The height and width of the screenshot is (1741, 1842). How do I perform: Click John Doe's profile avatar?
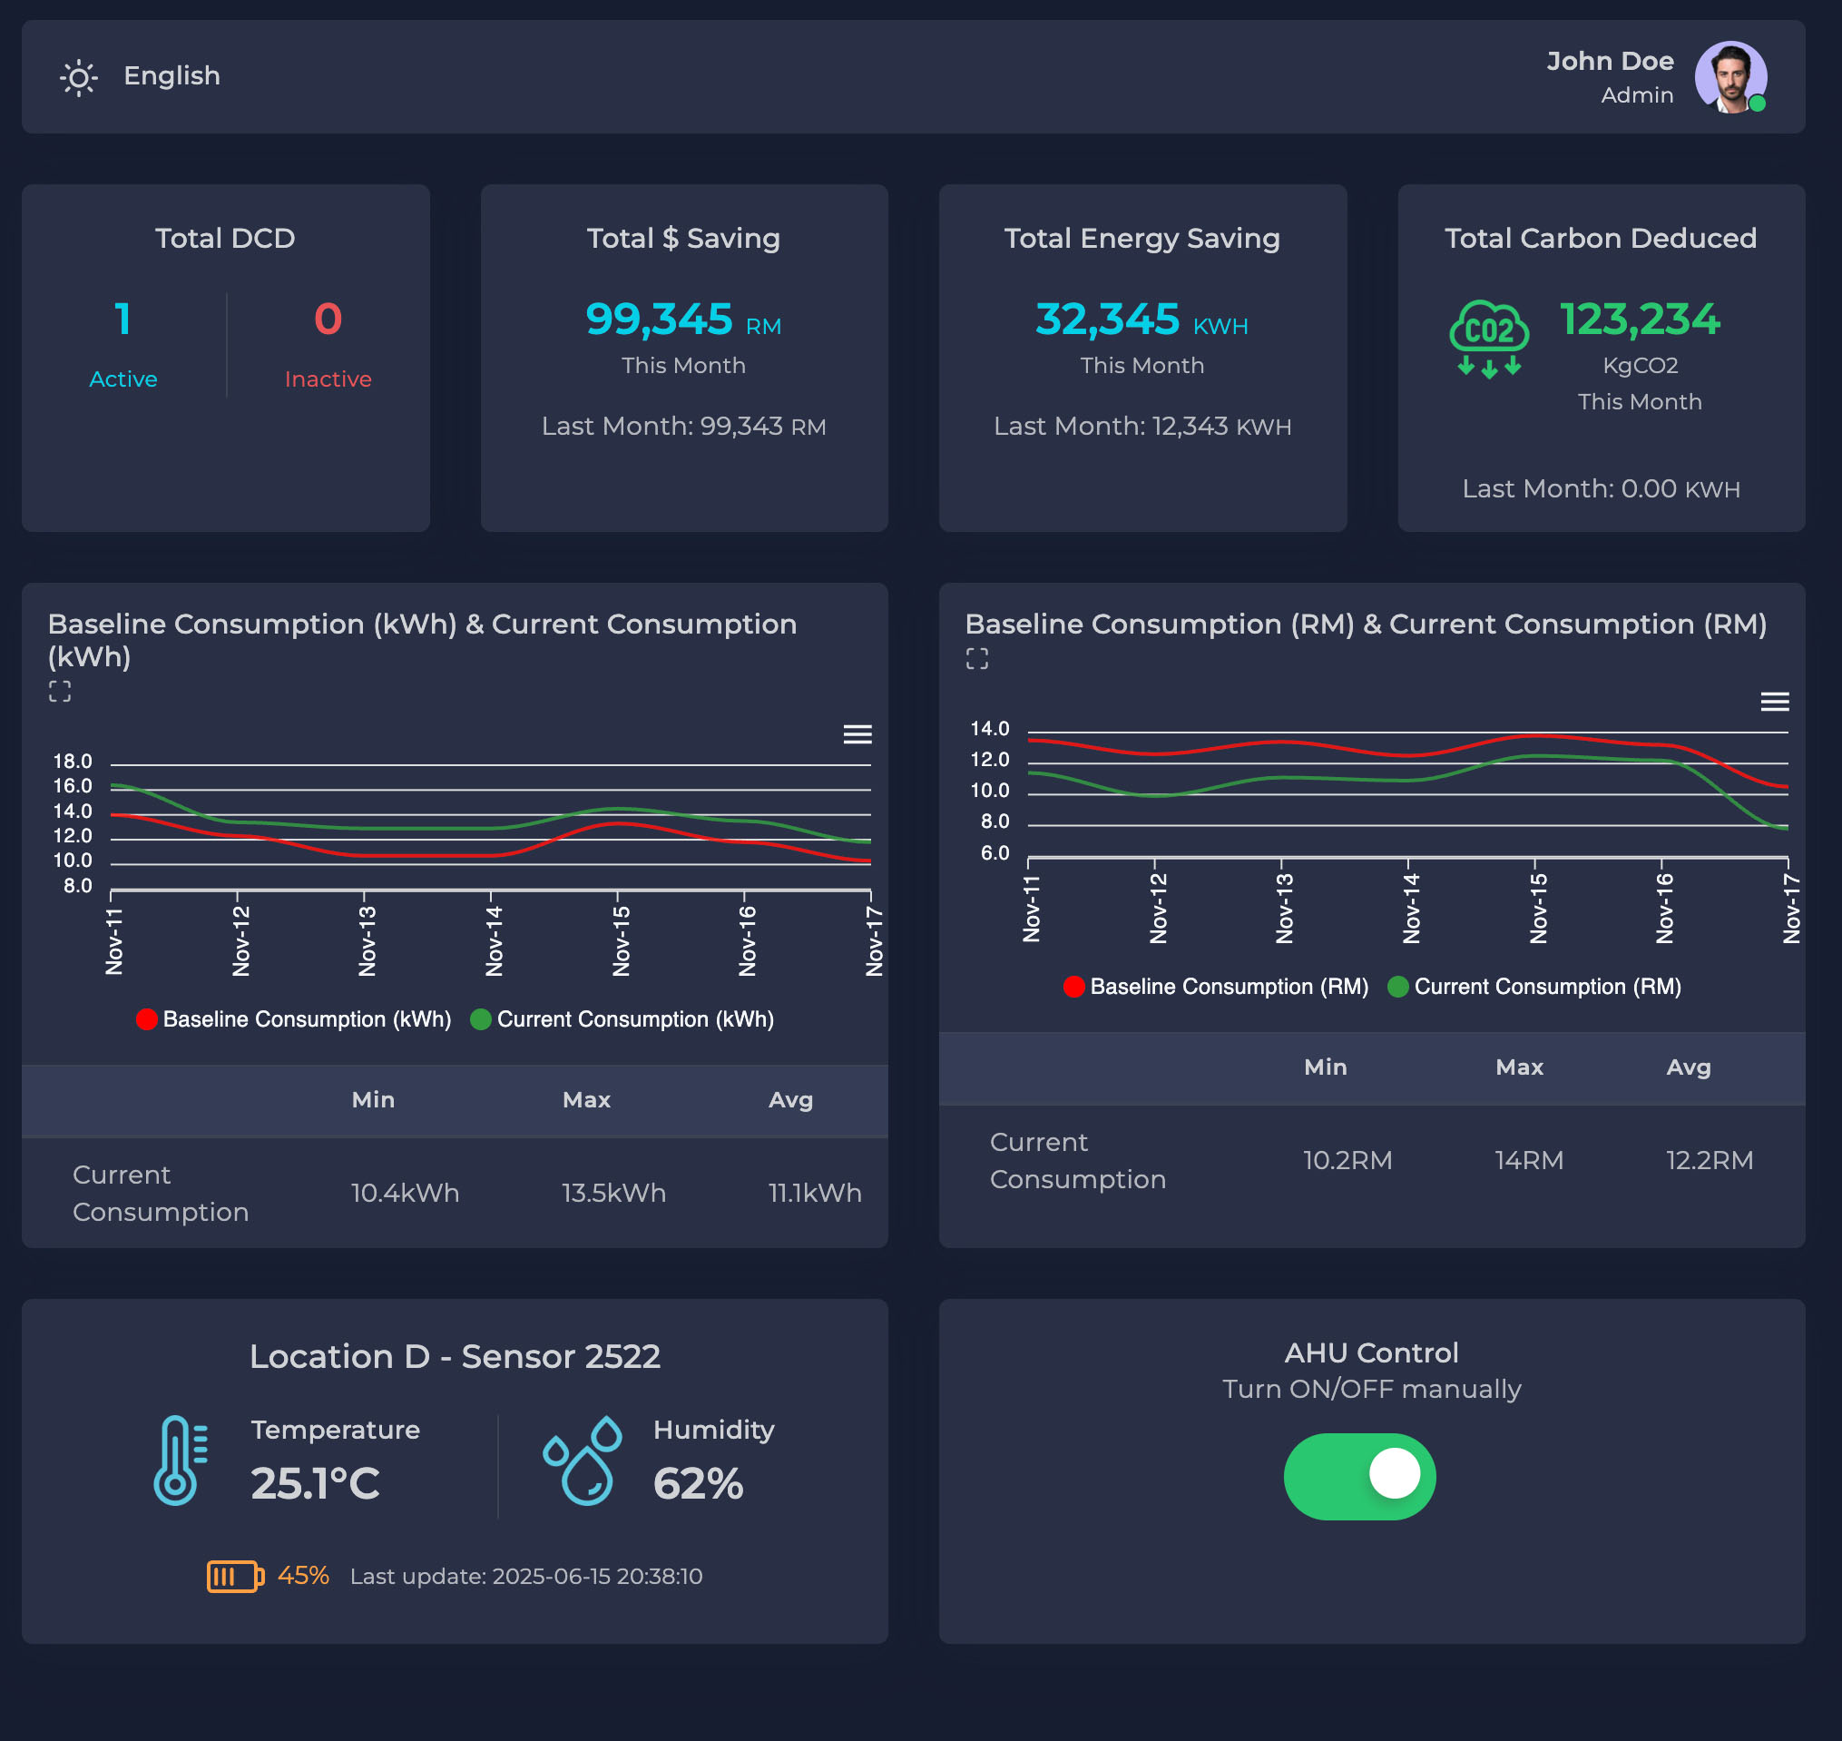point(1729,77)
